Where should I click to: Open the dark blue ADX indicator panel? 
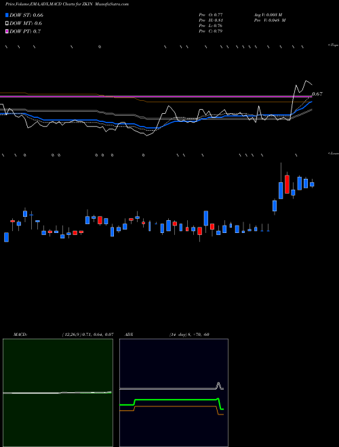tap(174, 393)
